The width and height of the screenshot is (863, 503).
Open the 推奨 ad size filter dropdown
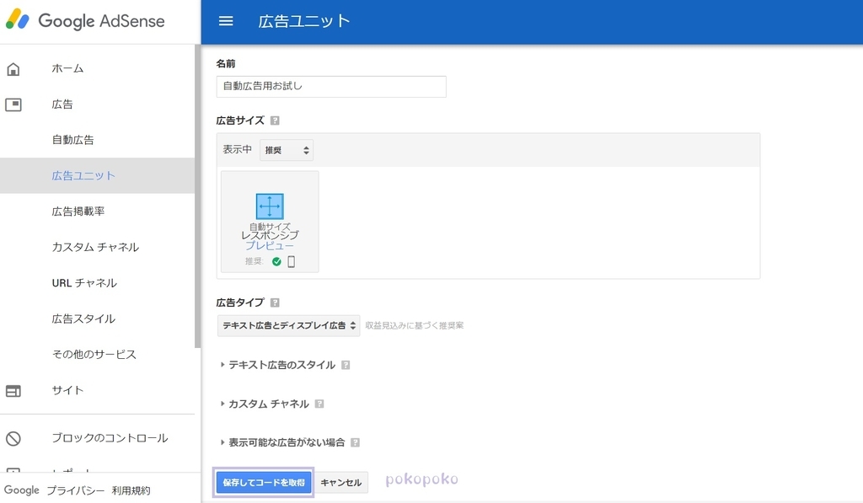(287, 149)
